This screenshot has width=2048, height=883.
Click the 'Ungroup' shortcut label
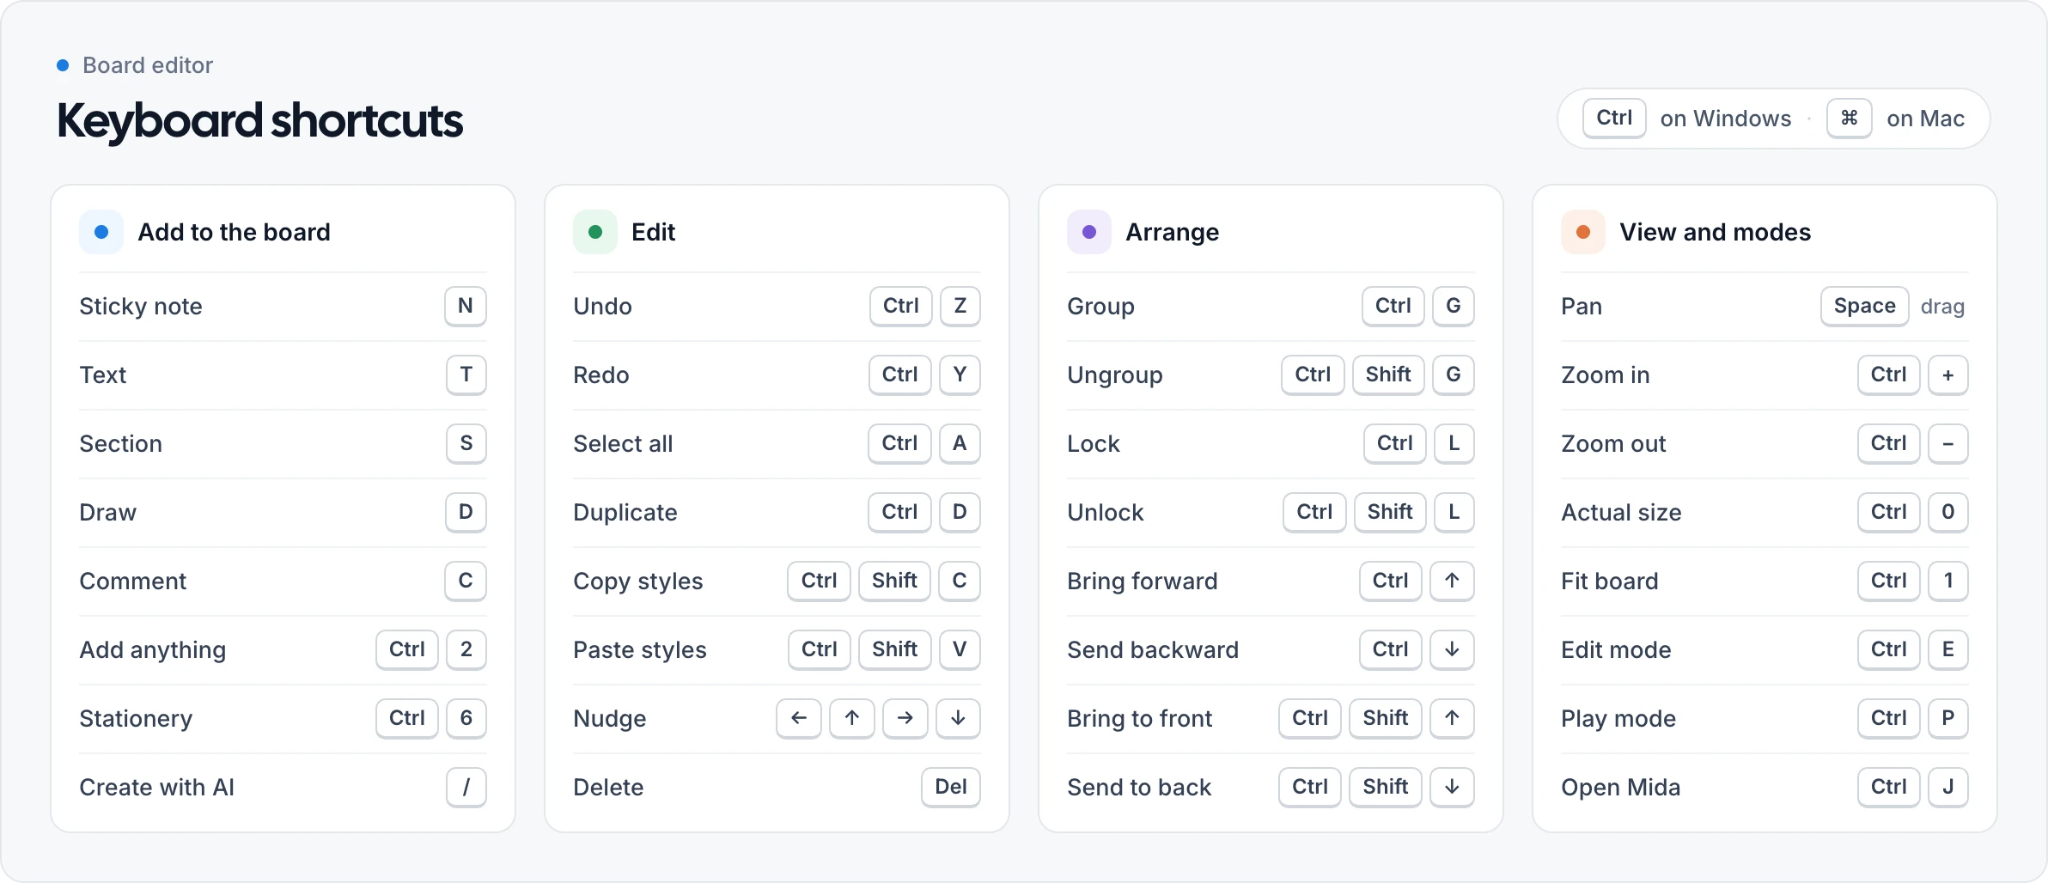point(1115,375)
